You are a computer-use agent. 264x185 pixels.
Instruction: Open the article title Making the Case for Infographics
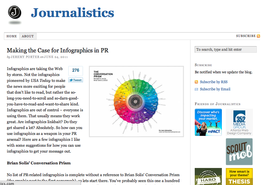point(58,50)
